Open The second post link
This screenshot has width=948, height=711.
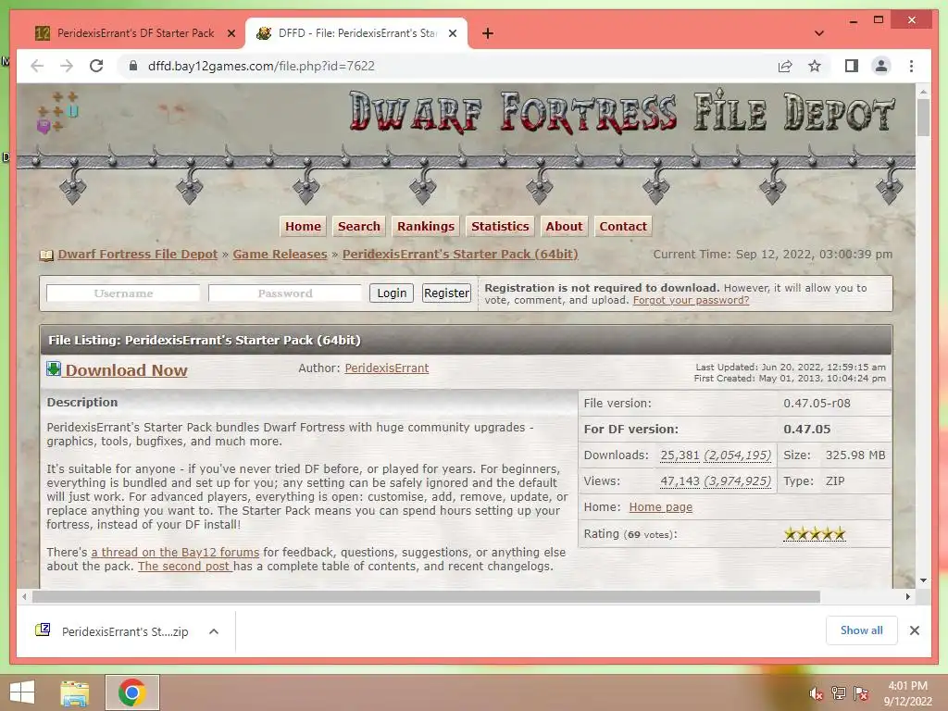pyautogui.click(x=185, y=567)
